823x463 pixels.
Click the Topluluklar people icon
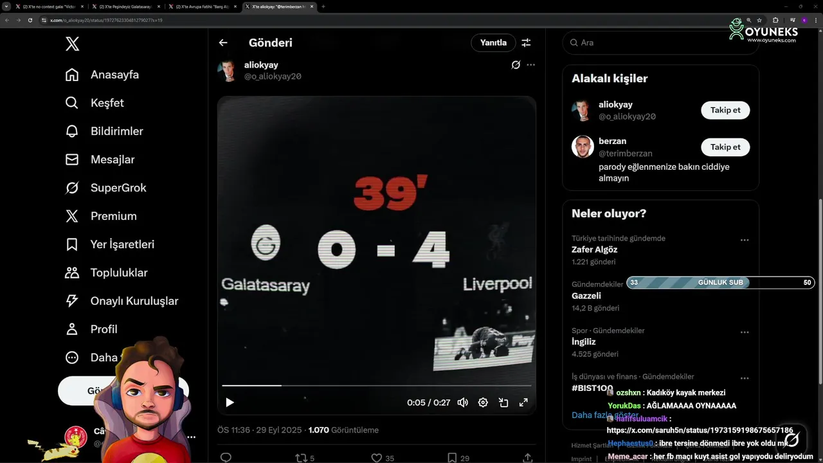[72, 273]
